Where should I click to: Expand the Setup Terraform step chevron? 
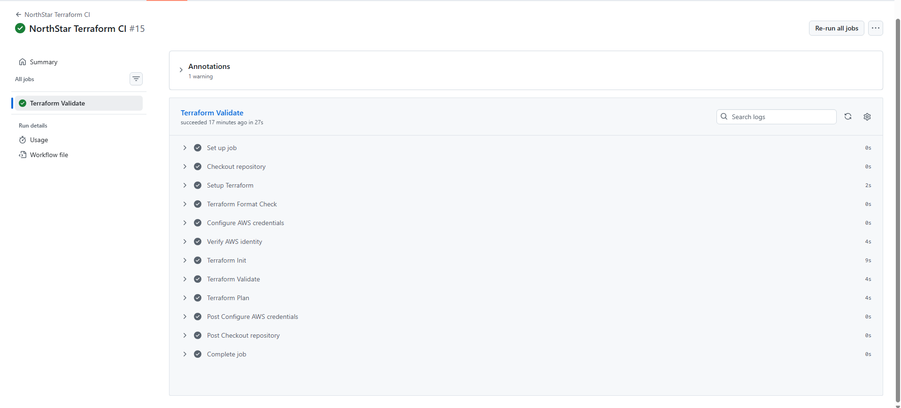185,185
